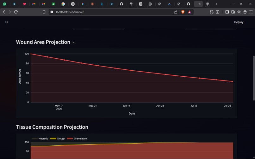
Task: Click the 'Wound Area Projection' heading text
Action: [43, 42]
